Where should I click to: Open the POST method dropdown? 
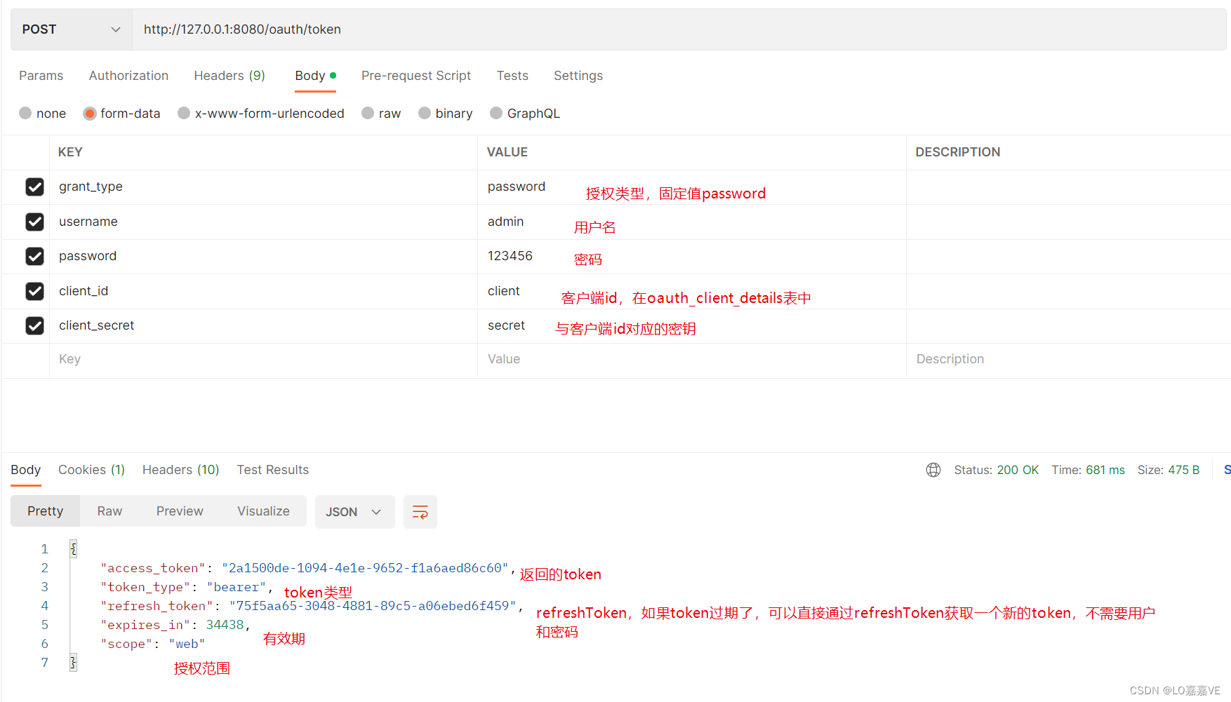(x=70, y=29)
